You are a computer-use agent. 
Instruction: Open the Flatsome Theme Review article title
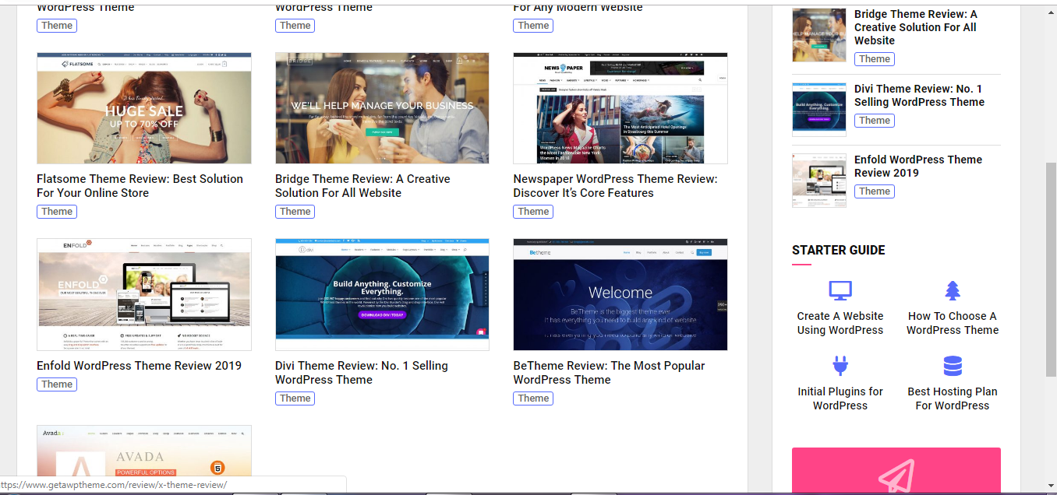coord(140,186)
